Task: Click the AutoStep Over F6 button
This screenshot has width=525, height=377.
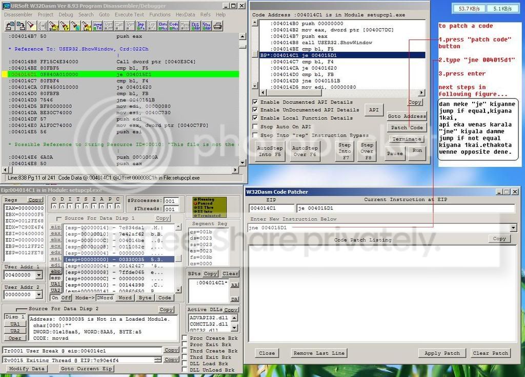Action: click(x=305, y=151)
